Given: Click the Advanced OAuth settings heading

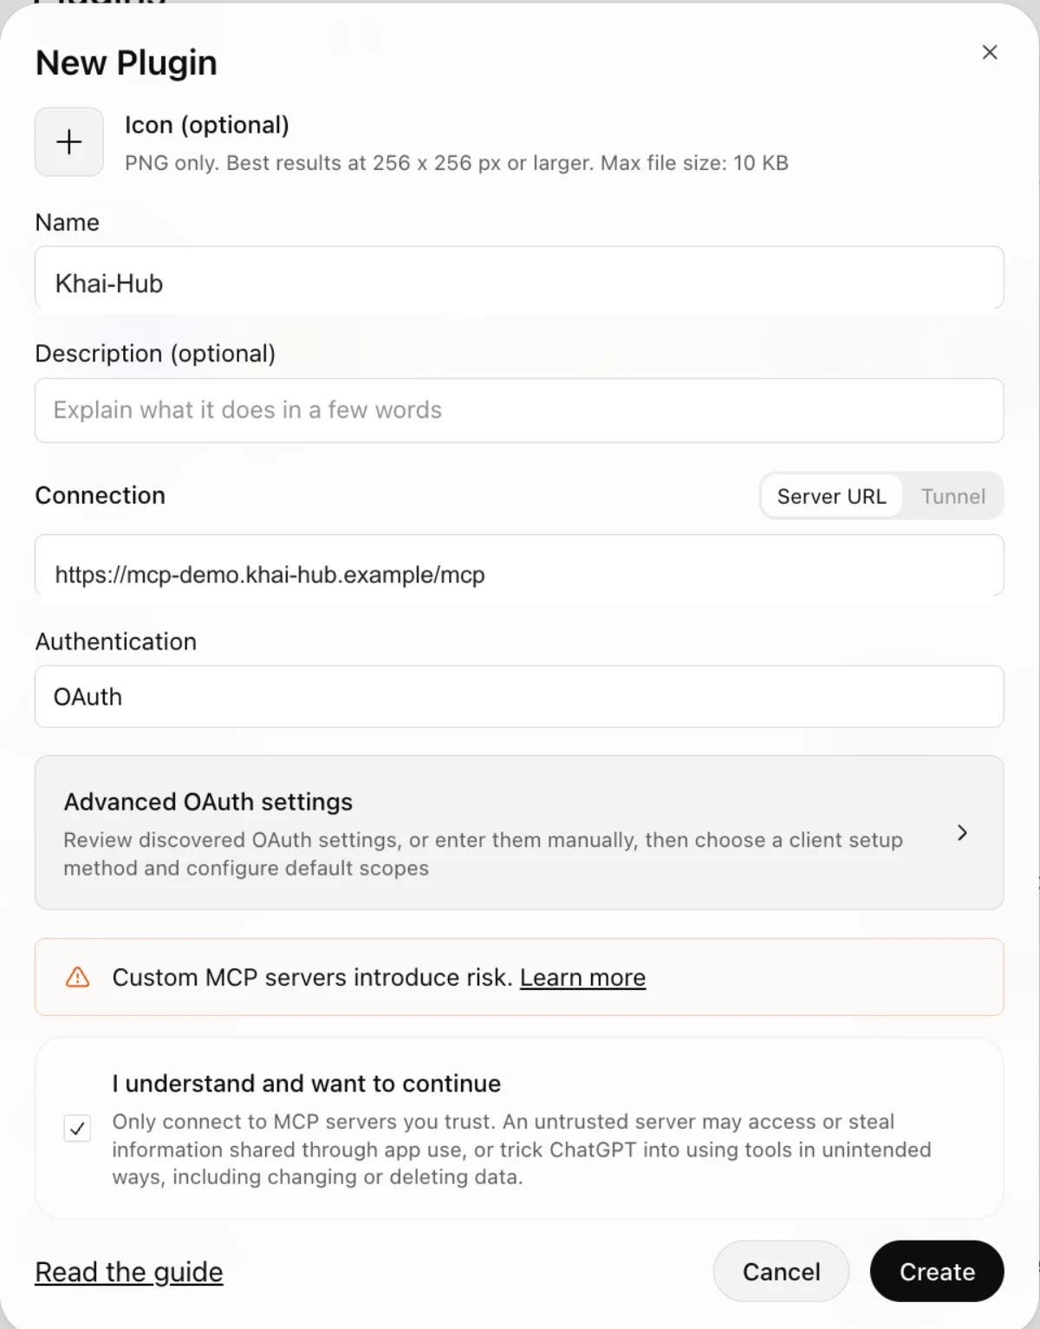Looking at the screenshot, I should 208,802.
